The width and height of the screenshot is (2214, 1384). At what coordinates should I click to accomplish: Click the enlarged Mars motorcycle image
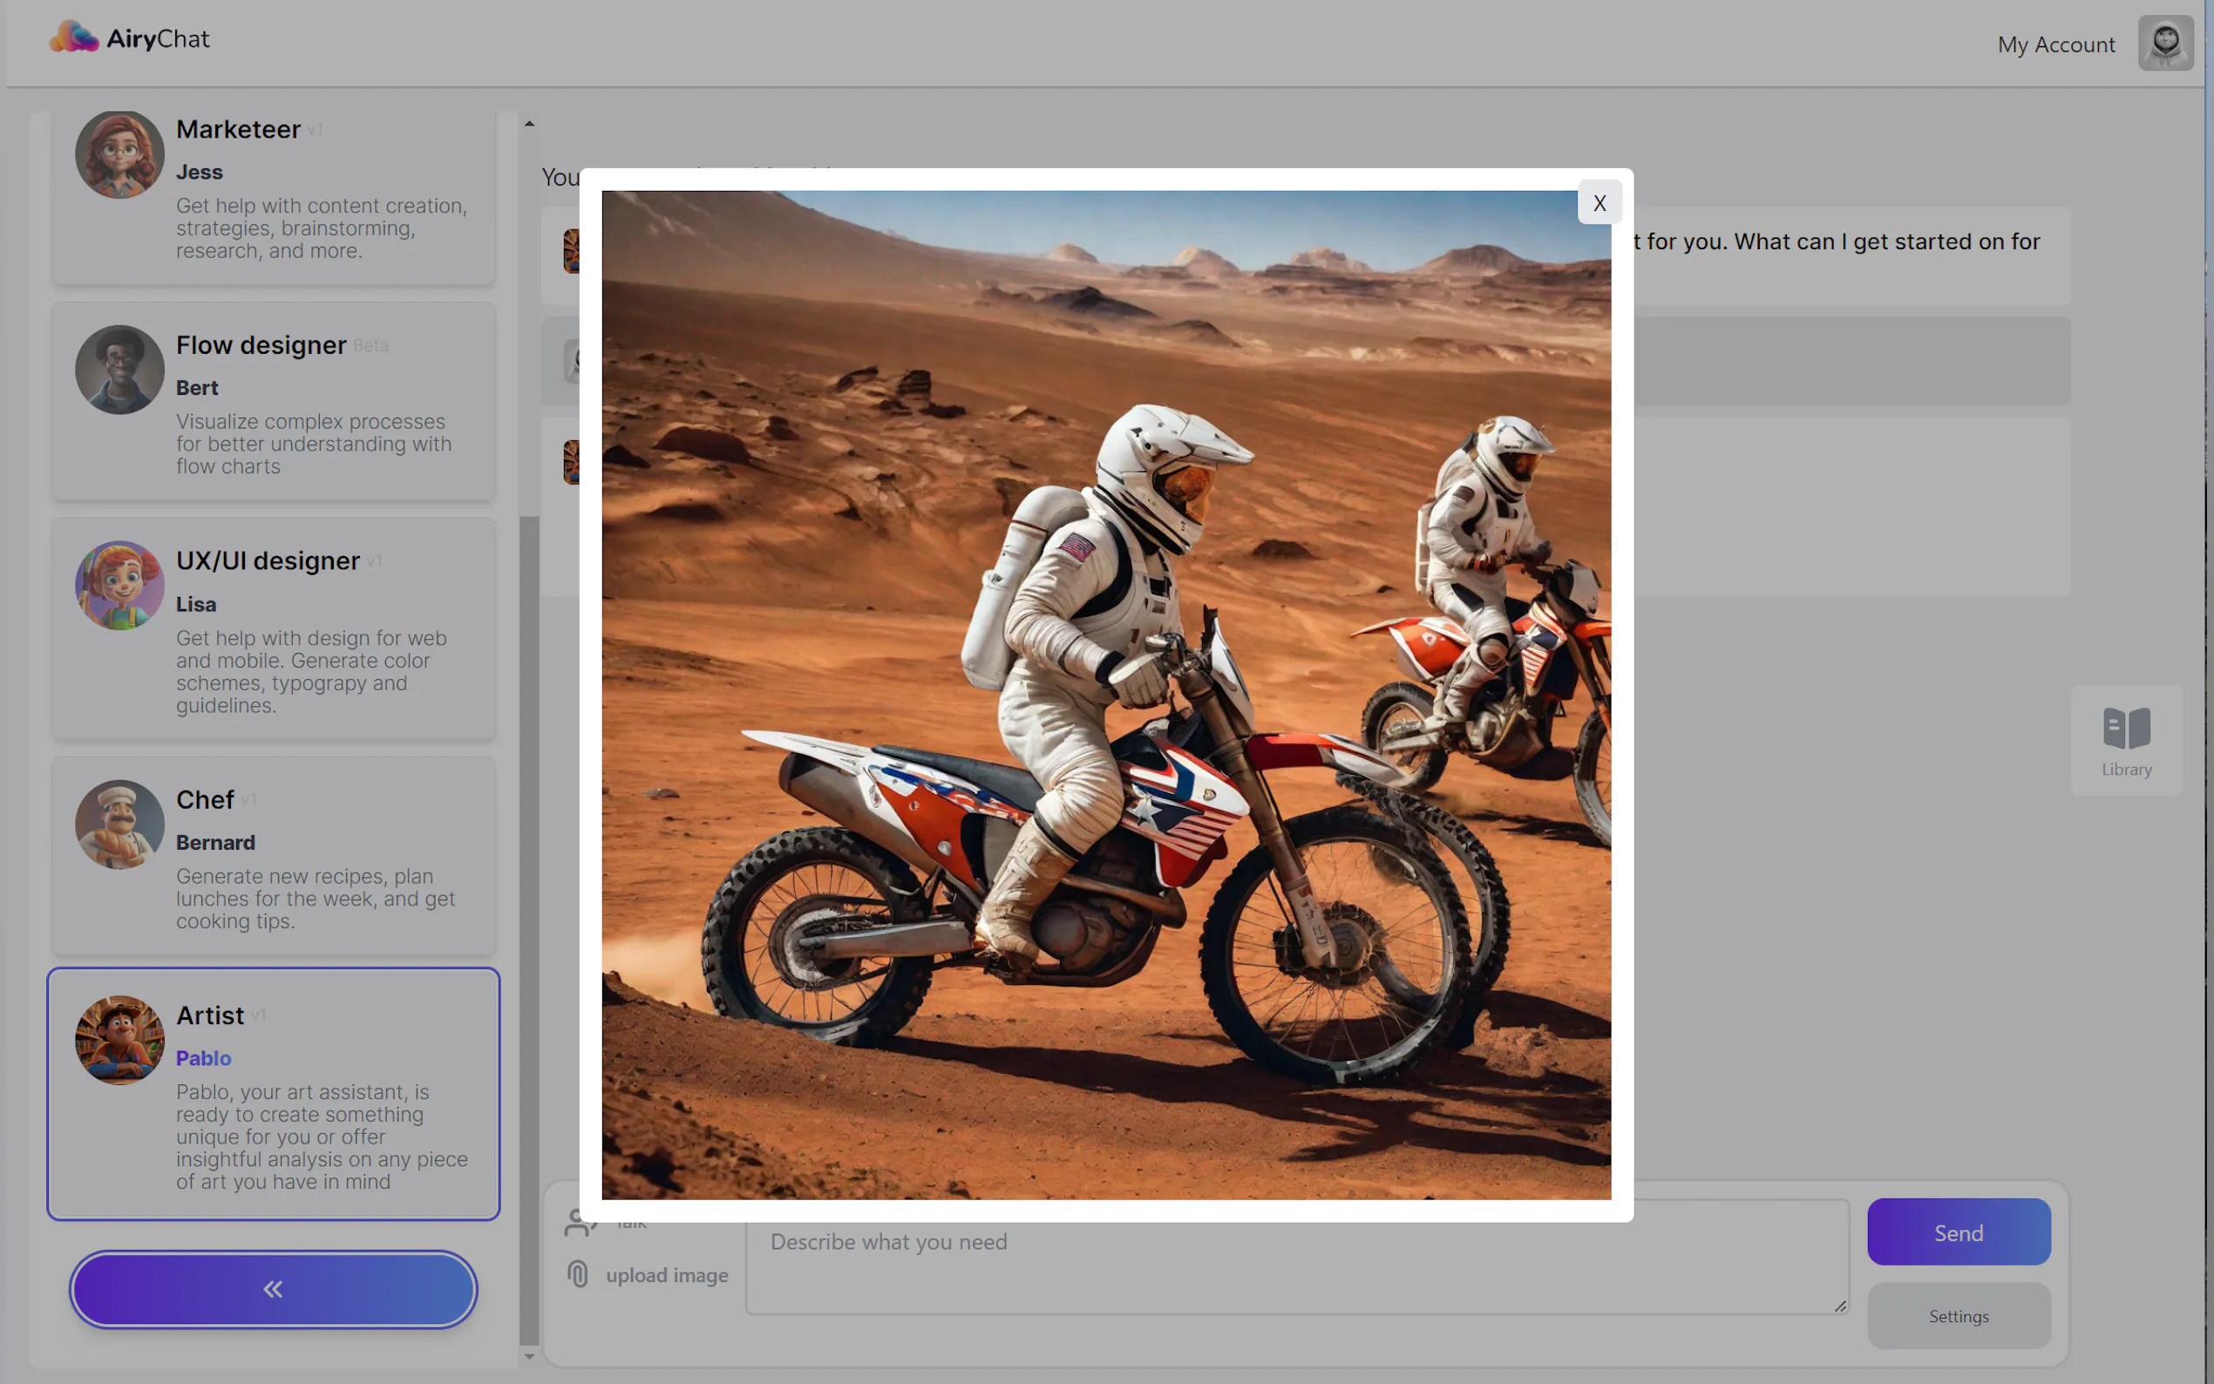coord(1105,695)
